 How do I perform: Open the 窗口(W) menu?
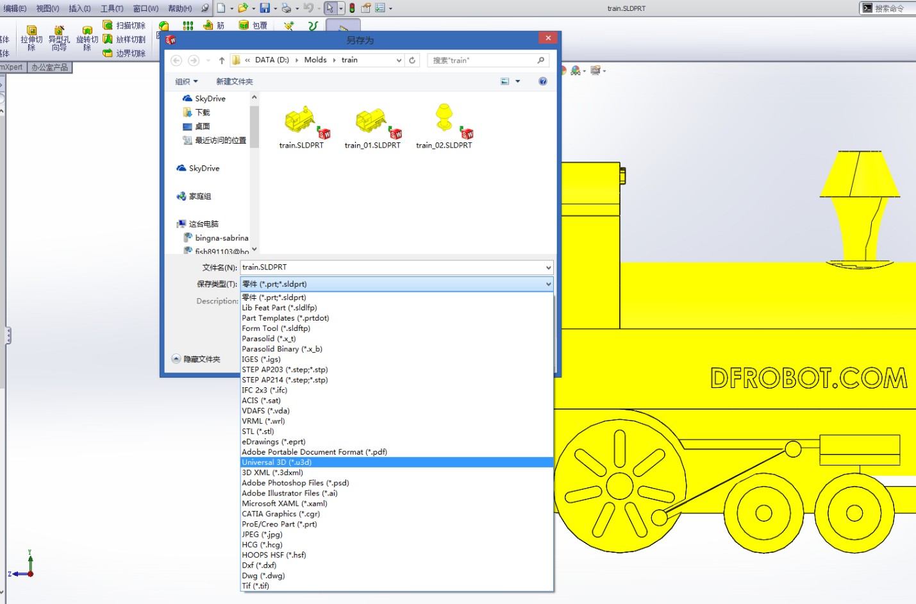point(146,8)
